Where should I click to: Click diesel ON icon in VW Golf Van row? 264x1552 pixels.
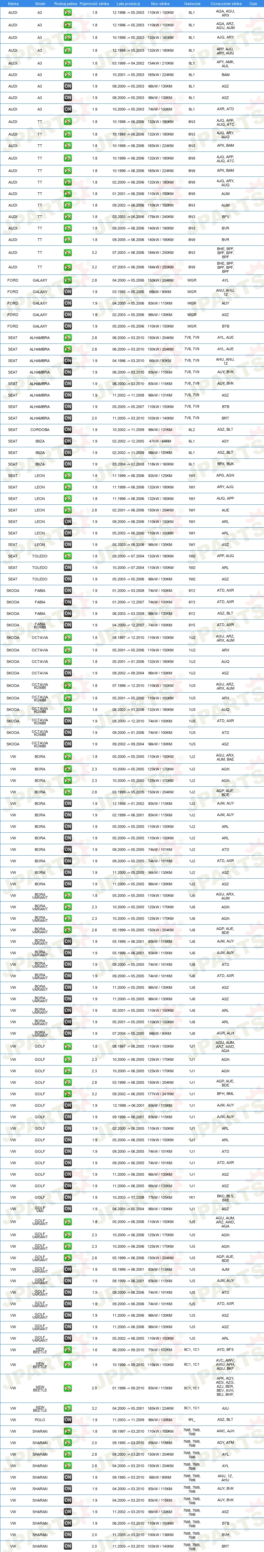click(68, 1209)
